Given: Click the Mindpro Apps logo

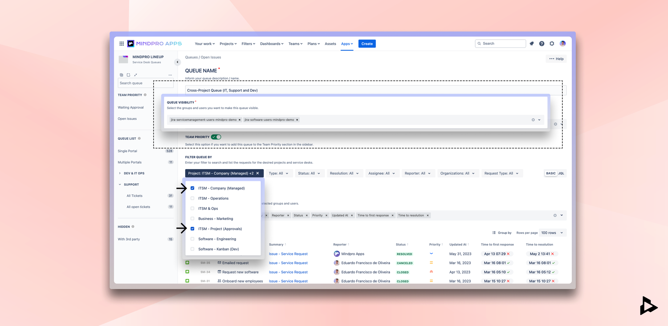Looking at the screenshot, I should [154, 43].
